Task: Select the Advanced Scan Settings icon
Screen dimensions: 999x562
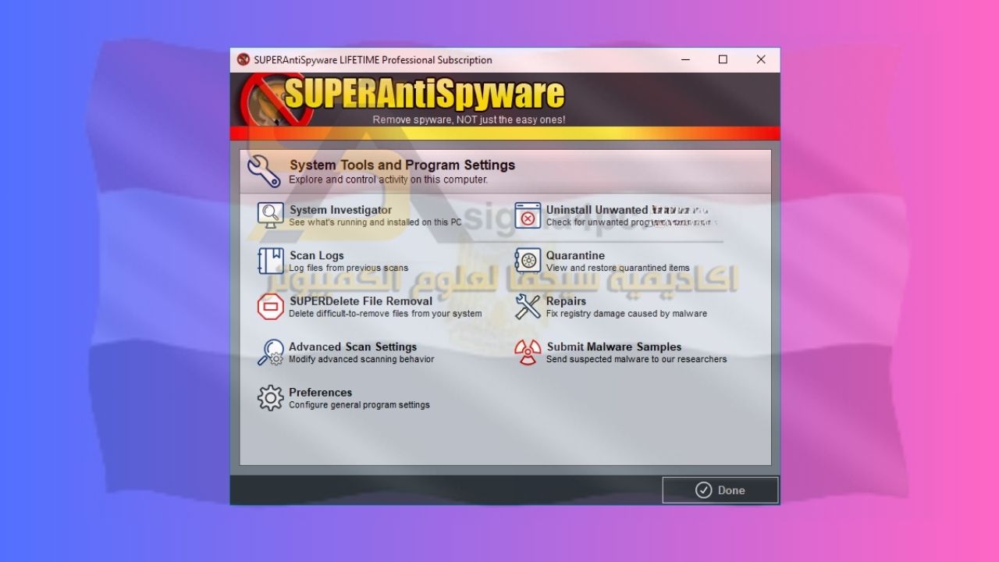Action: click(x=271, y=352)
